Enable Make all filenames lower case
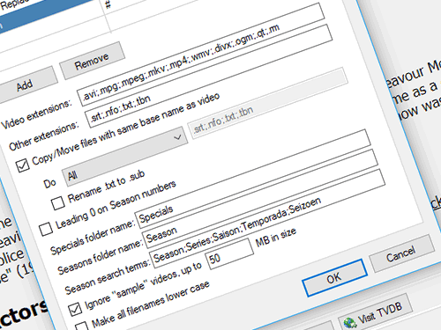Image resolution: width=441 pixels, height=330 pixels. [82, 326]
